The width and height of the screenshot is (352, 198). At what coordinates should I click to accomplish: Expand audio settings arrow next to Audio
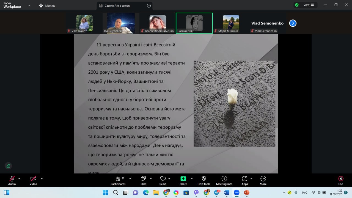pyautogui.click(x=19, y=178)
